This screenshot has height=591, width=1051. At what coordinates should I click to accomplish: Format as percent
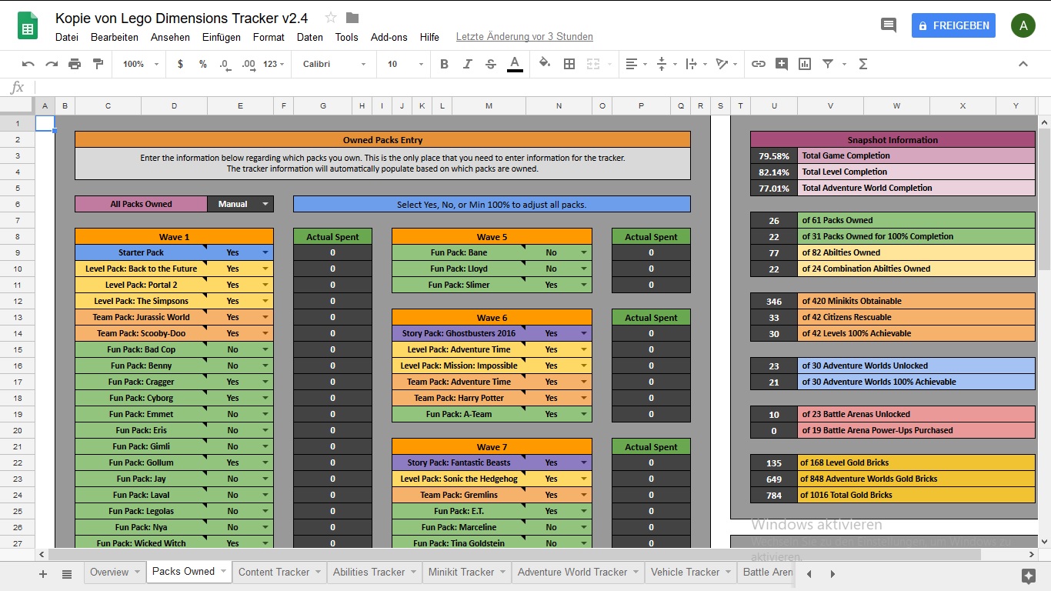point(203,64)
